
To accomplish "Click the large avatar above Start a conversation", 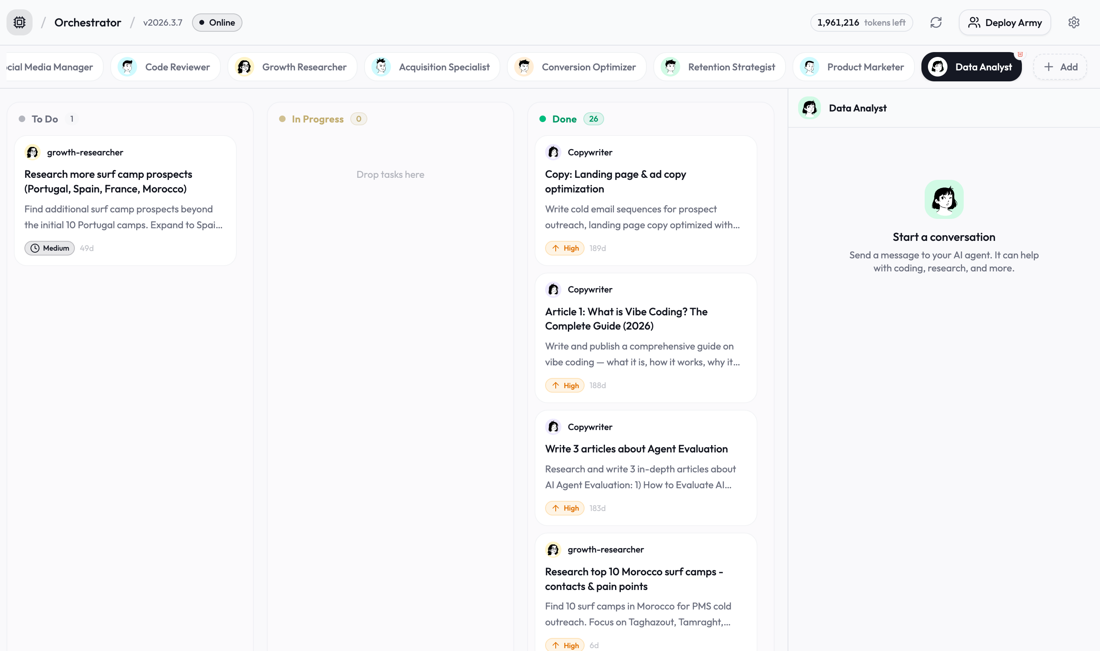I will point(944,200).
